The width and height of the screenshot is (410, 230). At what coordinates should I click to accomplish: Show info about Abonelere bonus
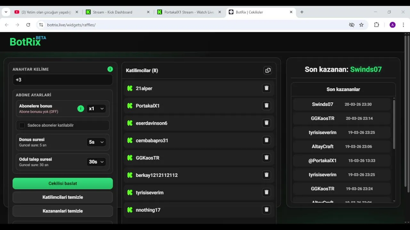81,109
